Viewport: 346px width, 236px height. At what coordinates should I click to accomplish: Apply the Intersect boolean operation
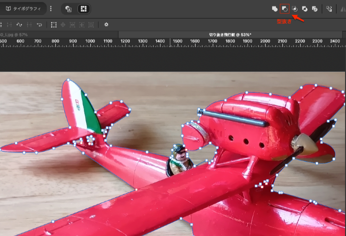click(x=295, y=9)
